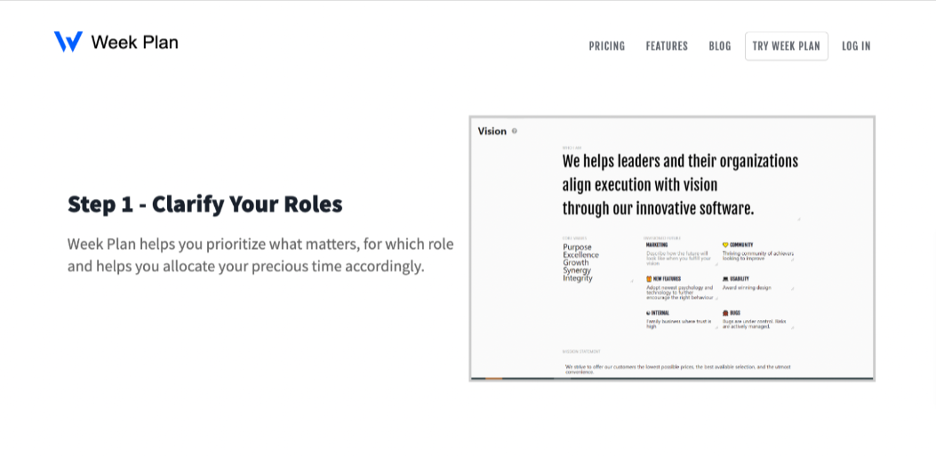Click the Bugs icon in screenshot
This screenshot has height=457, width=936.
[725, 313]
